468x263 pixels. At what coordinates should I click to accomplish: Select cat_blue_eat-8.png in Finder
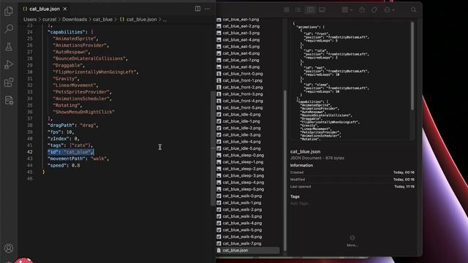click(x=241, y=66)
